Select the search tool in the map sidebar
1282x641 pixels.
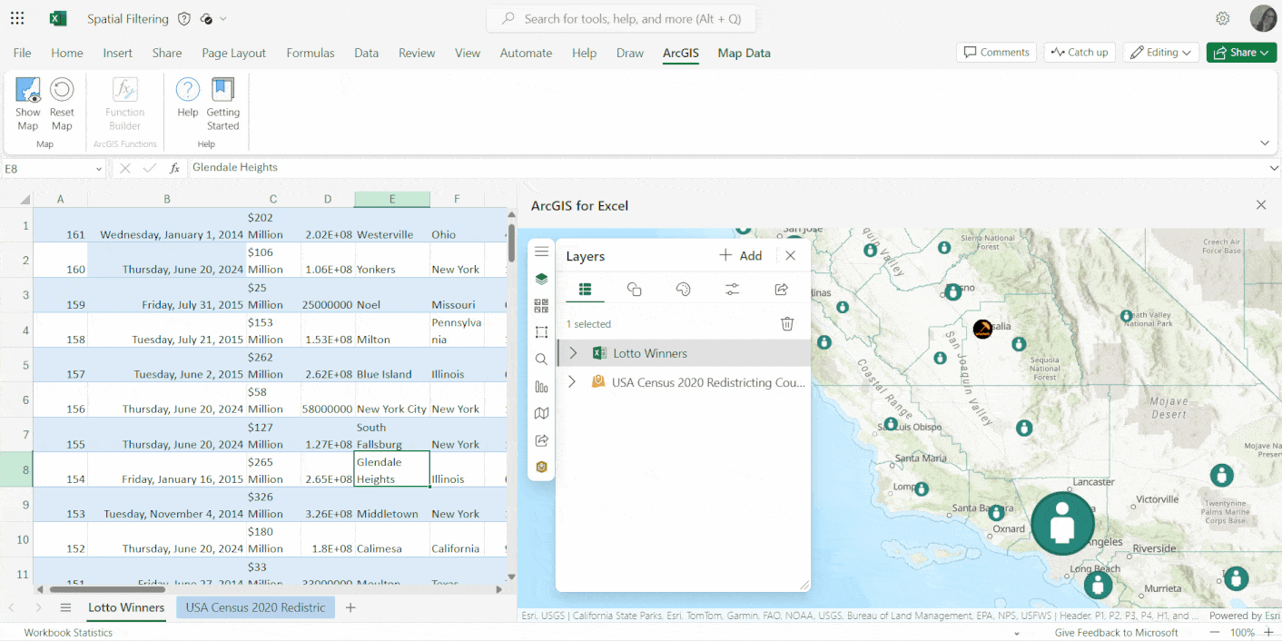(x=541, y=359)
